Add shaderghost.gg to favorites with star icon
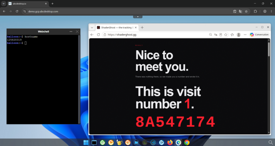This screenshot has width=275, height=146. [x=226, y=35]
